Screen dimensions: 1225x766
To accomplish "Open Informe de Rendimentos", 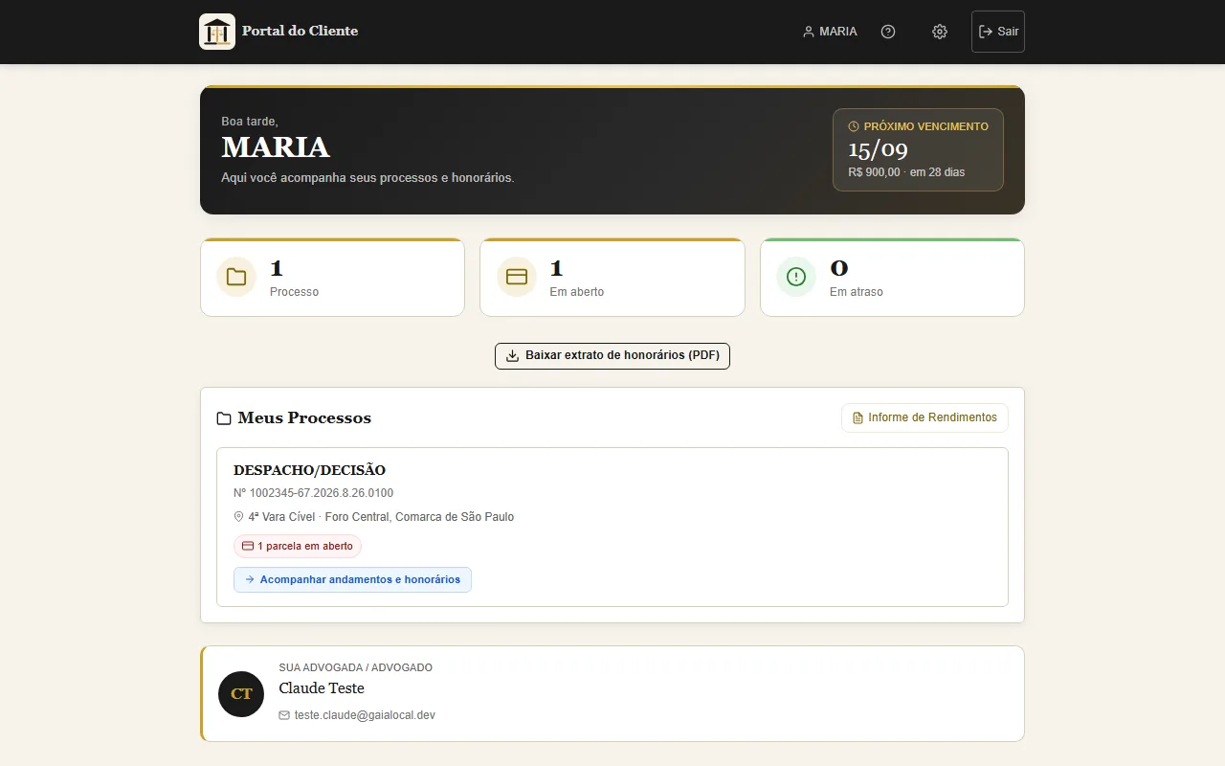I will coord(924,417).
